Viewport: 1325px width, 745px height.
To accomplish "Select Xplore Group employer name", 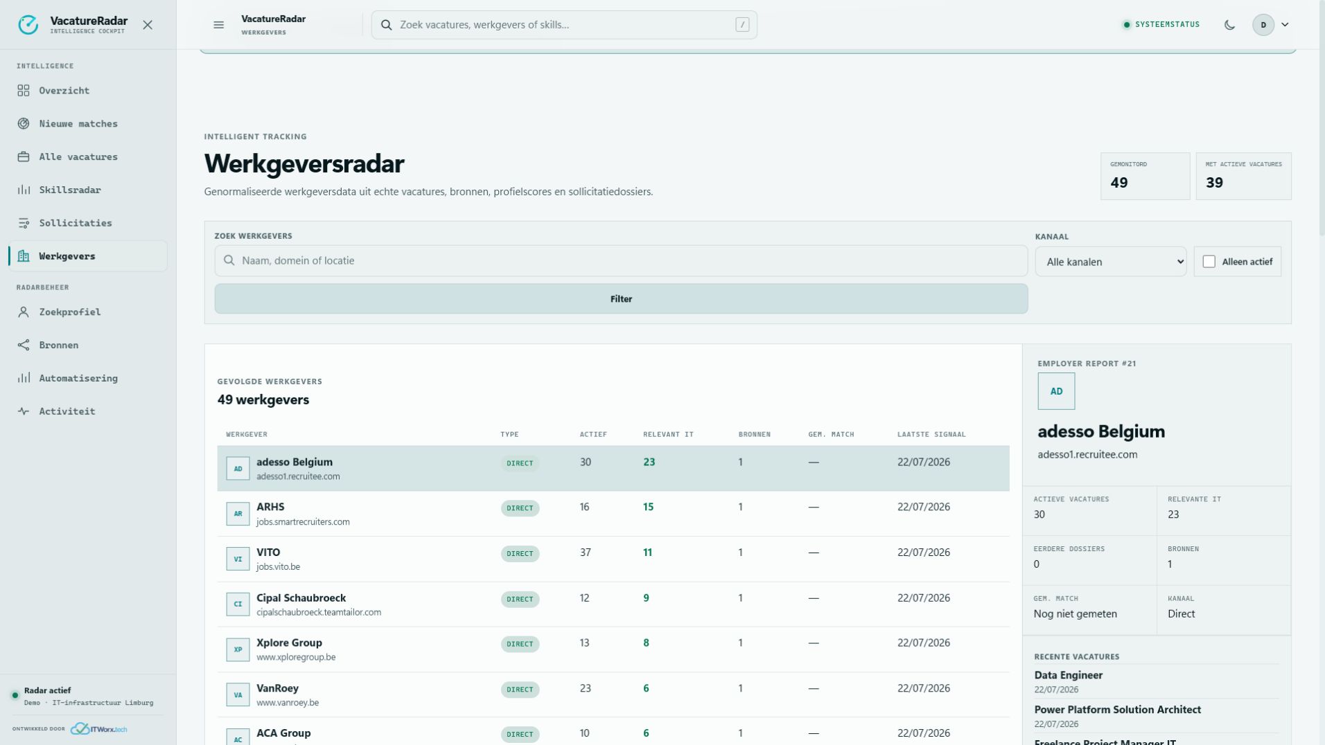I will tap(289, 643).
